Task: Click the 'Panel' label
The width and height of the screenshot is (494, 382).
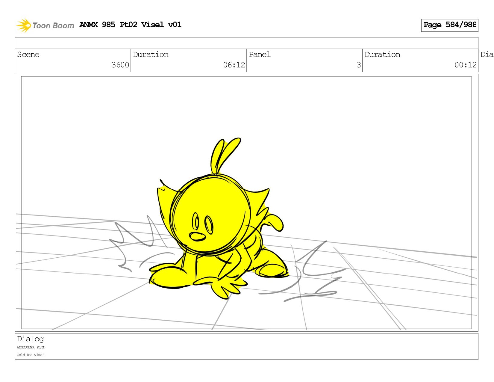Action: 260,55
